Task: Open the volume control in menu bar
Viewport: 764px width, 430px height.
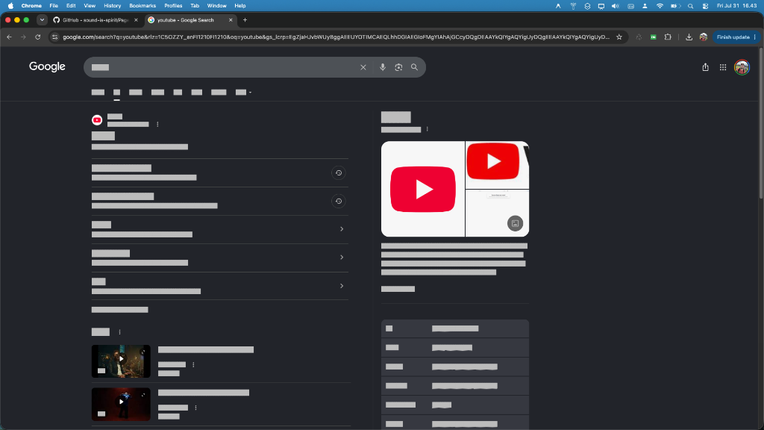Action: click(616, 6)
